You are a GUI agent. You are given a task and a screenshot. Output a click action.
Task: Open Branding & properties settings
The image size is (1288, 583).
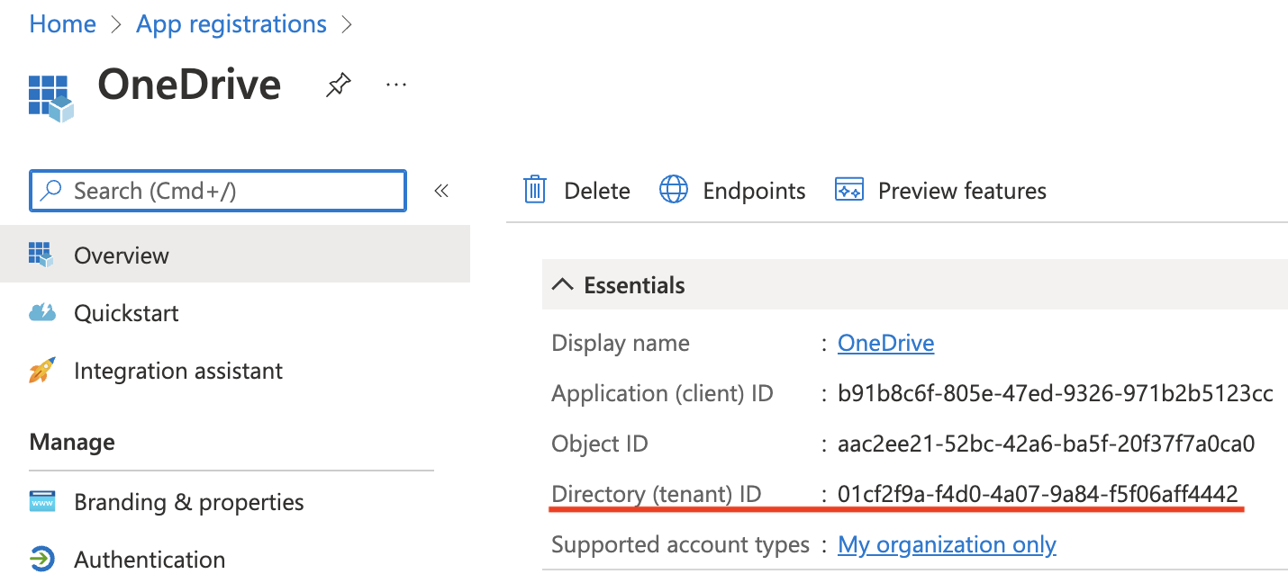187,502
